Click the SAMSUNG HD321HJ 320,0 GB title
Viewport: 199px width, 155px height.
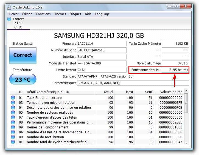pos(99,36)
